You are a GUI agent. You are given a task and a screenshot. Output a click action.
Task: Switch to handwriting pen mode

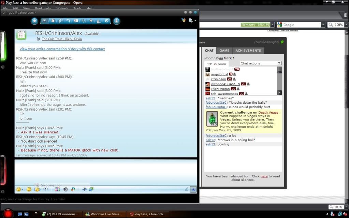(x=187, y=189)
